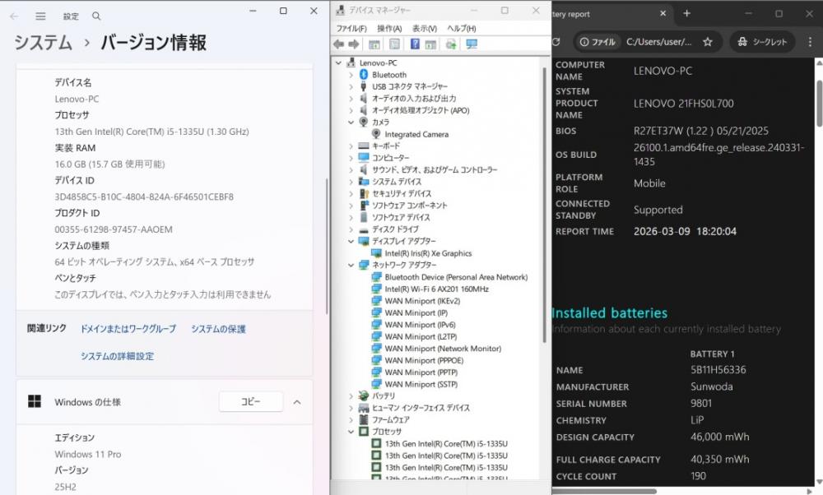Viewport: 823px width, 495px height.
Task: Click the Device Manager vertical scrollbar
Action: 543,206
